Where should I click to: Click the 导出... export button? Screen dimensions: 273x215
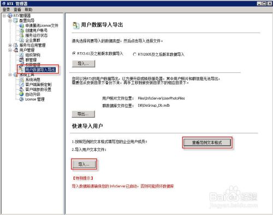(x=84, y=114)
